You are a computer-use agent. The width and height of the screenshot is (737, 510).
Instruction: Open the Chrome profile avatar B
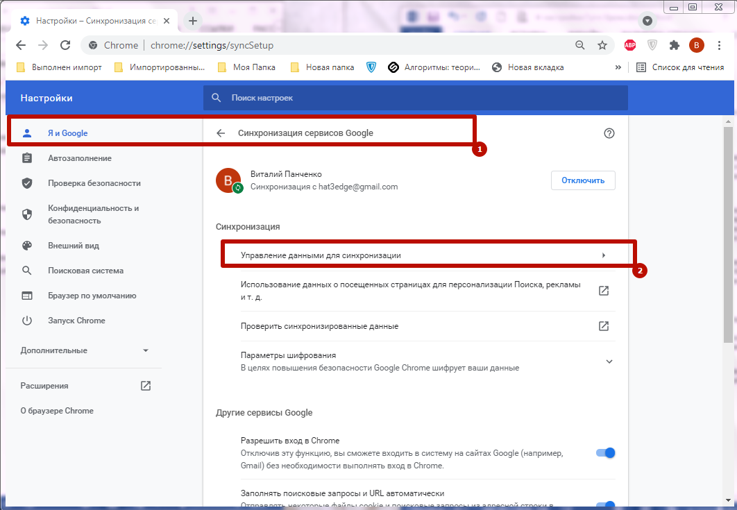(697, 45)
